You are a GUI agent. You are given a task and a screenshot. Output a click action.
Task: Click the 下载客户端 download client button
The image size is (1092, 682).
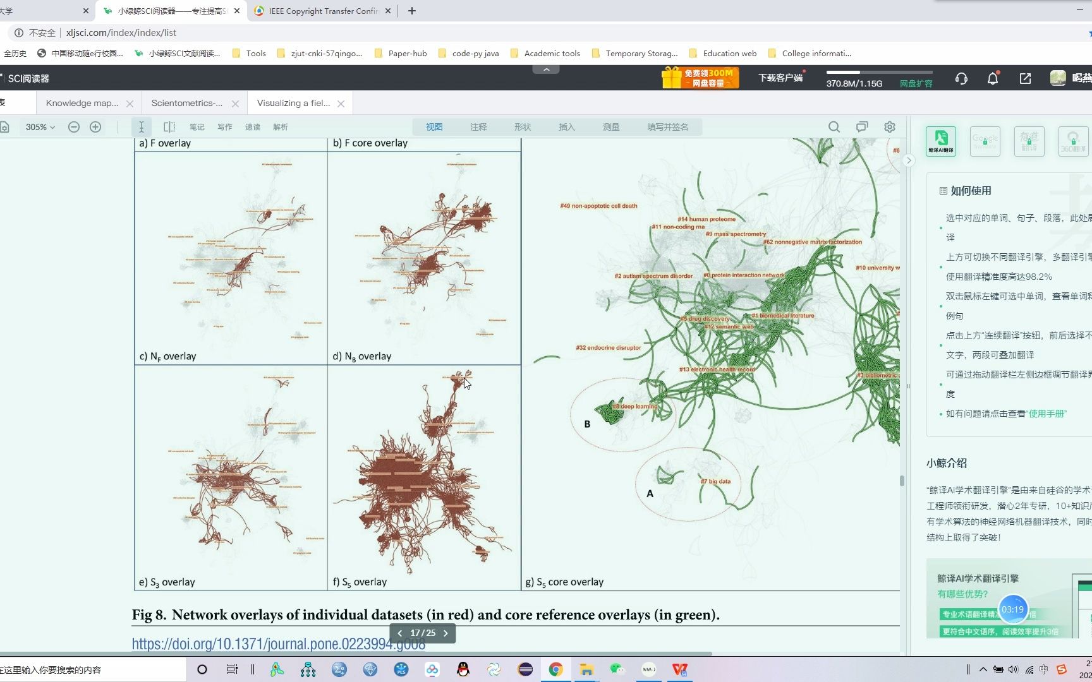[780, 78]
